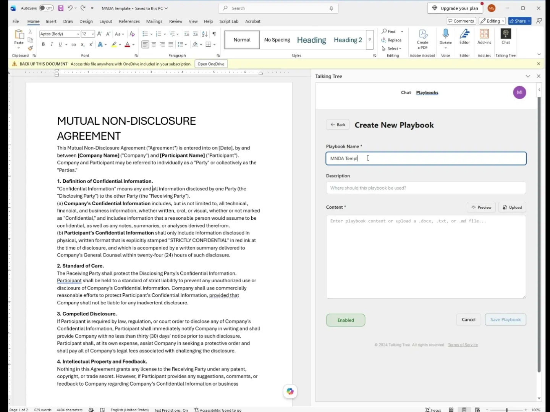The image size is (550, 412).
Task: Justify the paragraph text
Action: [171, 45]
